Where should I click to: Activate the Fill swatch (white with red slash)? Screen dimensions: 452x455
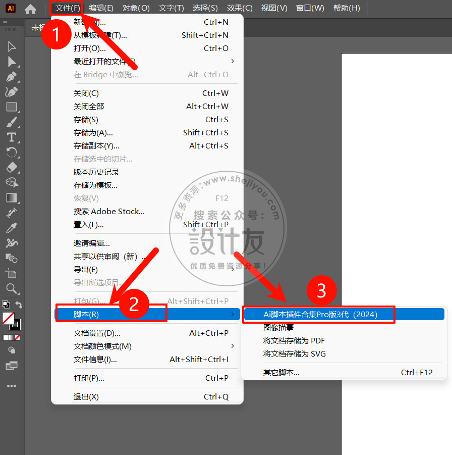(8, 318)
